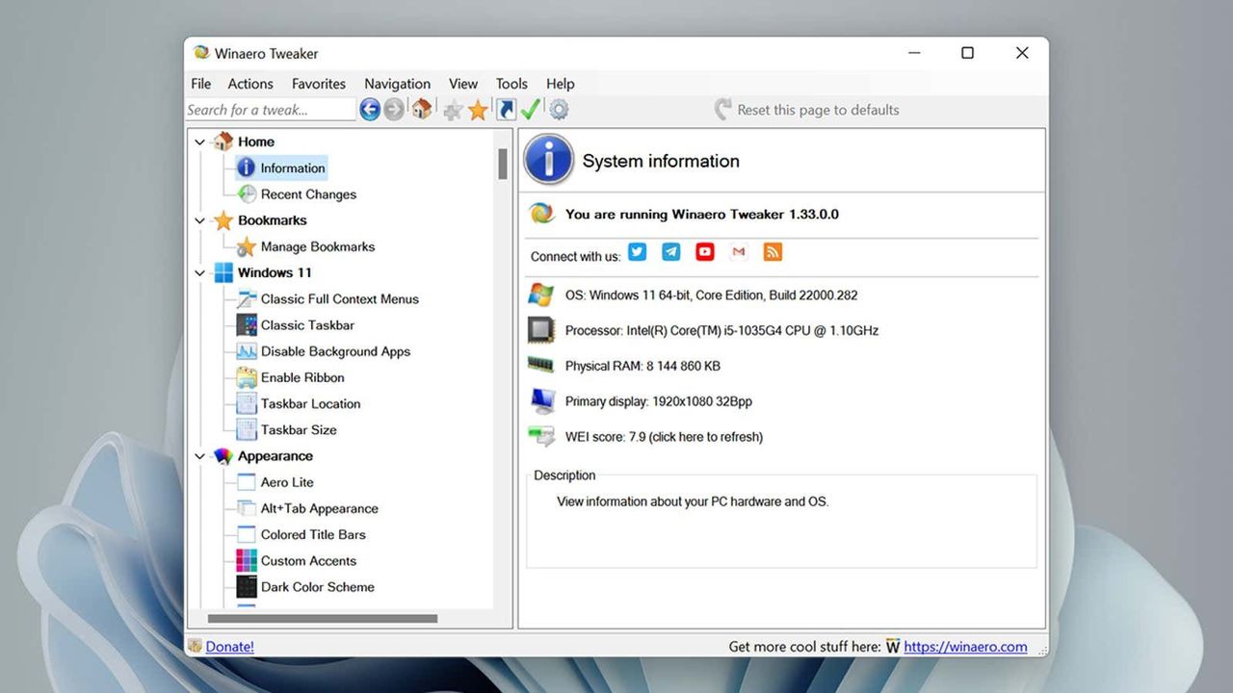This screenshot has height=693, width=1233.
Task: Click the Forward navigation arrow icon
Action: [x=394, y=110]
